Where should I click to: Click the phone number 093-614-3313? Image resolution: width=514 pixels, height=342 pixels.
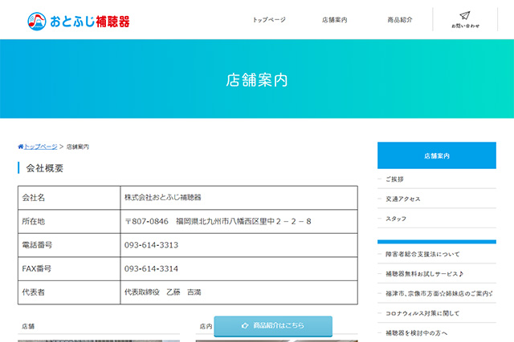pyautogui.click(x=151, y=245)
